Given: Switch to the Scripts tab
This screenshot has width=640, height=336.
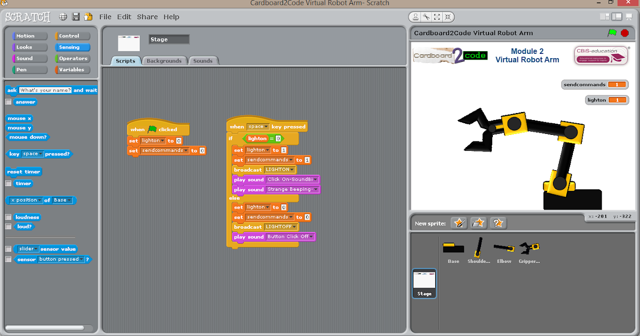Looking at the screenshot, I should [126, 61].
